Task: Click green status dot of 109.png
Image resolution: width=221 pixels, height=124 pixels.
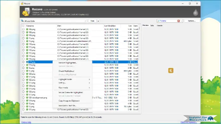Action: point(27,35)
